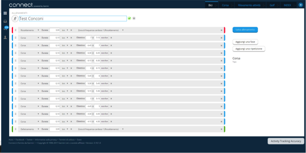
Task: Click the plus icon in top bar
Action: 301,5
